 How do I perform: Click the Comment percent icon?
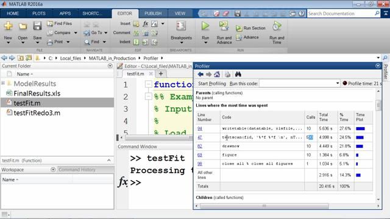click(x=136, y=33)
